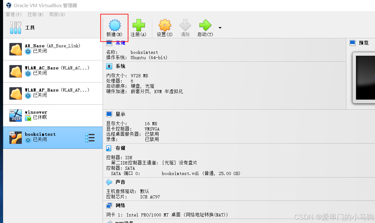
Task: Click the WLAN_AC_Base yellow VM icon
Action: (16, 71)
